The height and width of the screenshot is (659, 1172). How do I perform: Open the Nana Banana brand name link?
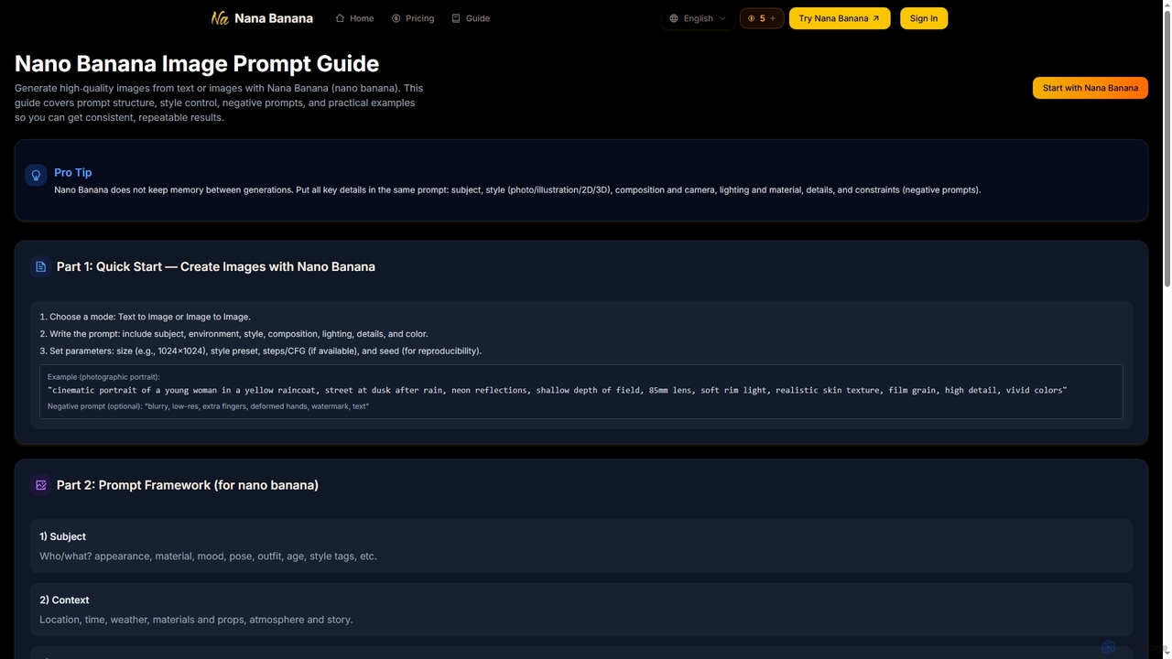point(274,18)
